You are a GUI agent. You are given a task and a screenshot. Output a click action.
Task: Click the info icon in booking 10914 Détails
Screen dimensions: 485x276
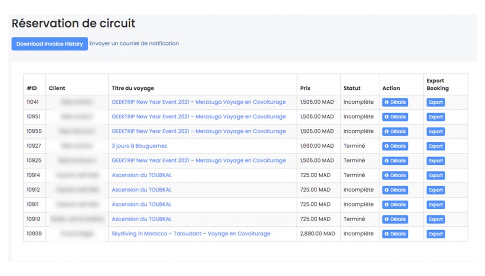click(387, 176)
